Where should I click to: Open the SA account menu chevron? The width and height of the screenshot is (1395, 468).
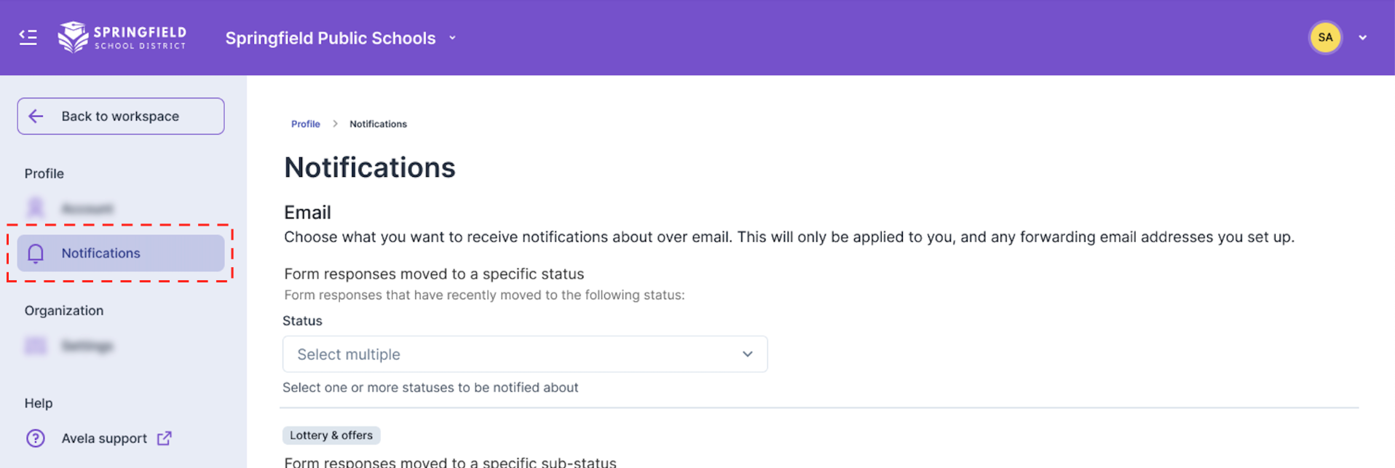[1363, 37]
